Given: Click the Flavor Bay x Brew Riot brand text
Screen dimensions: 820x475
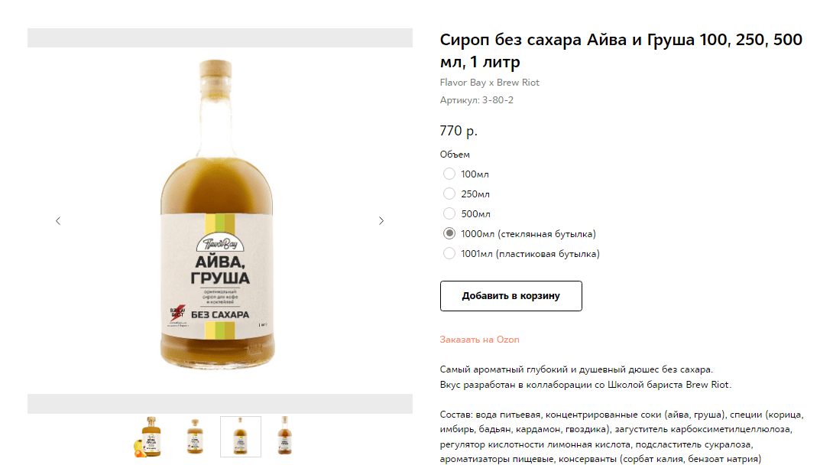Looking at the screenshot, I should click(x=490, y=82).
